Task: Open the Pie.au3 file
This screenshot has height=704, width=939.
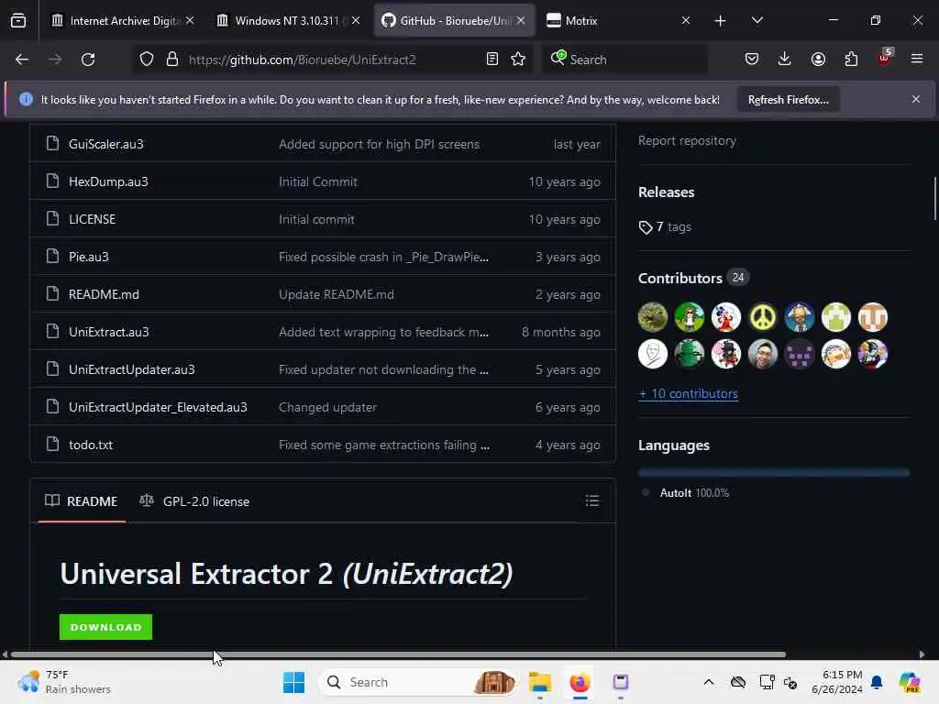Action: click(x=89, y=257)
